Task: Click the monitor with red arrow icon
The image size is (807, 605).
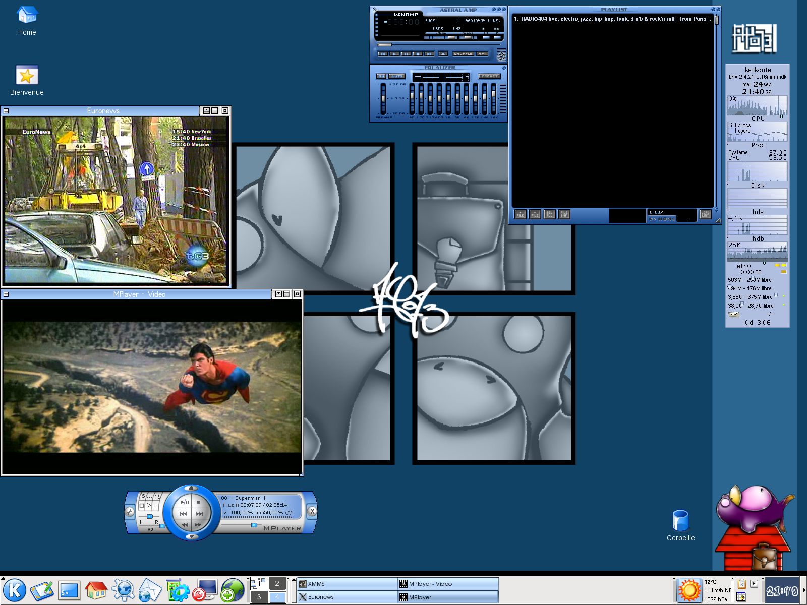Action: pyautogui.click(x=205, y=590)
